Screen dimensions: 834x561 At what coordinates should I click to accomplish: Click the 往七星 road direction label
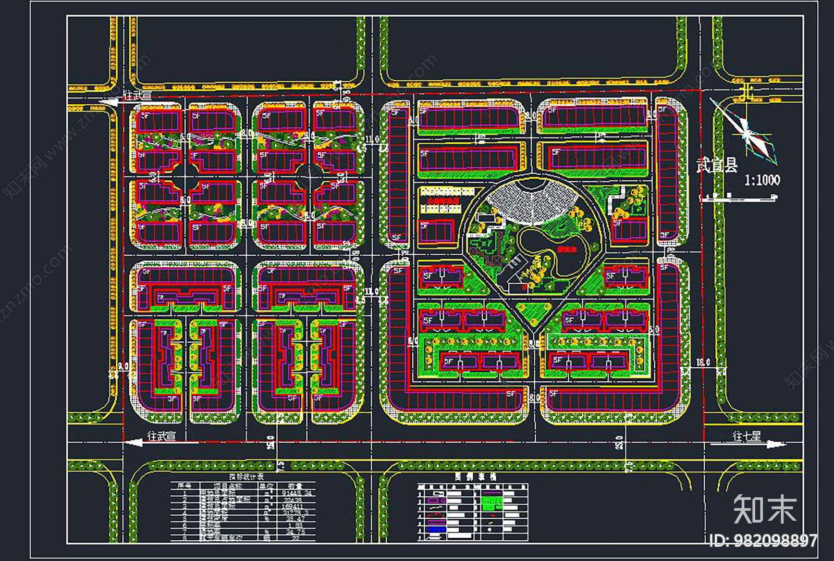point(746,437)
